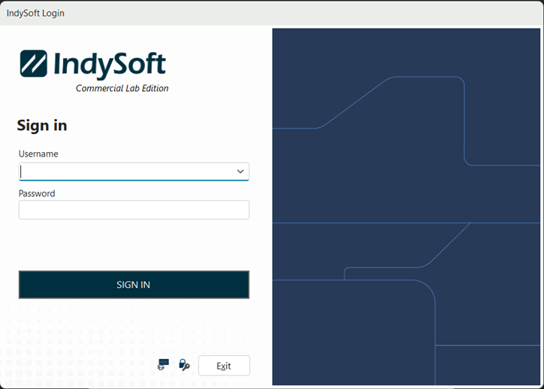Click the 'Password' field label
The image size is (544, 389).
37,193
